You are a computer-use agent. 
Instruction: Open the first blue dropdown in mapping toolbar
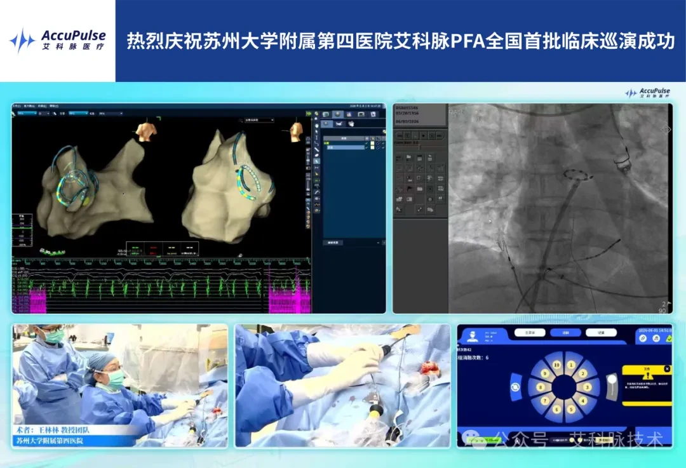point(27,113)
